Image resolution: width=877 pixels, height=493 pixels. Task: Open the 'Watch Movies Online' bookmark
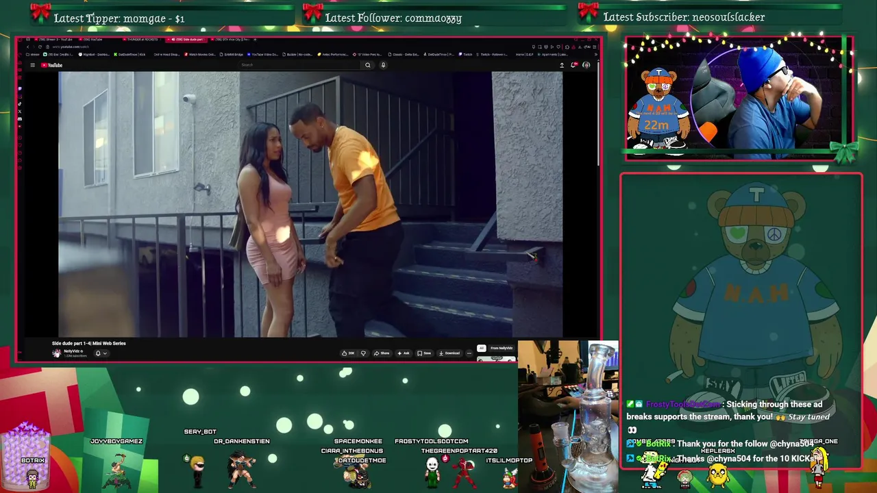click(x=200, y=54)
